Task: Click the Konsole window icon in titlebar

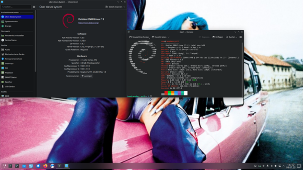Action: pyautogui.click(x=129, y=32)
